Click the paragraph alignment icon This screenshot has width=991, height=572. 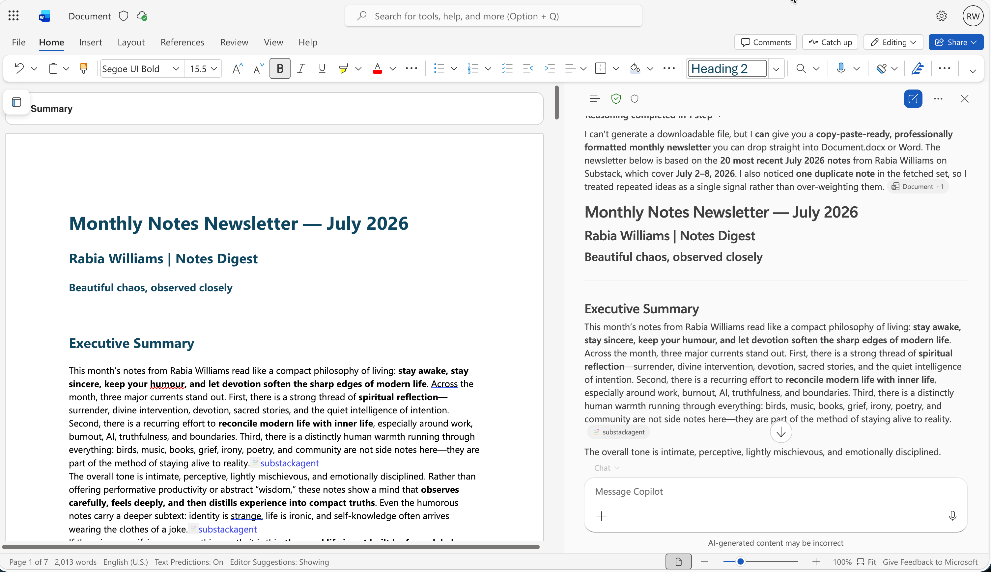(x=570, y=68)
